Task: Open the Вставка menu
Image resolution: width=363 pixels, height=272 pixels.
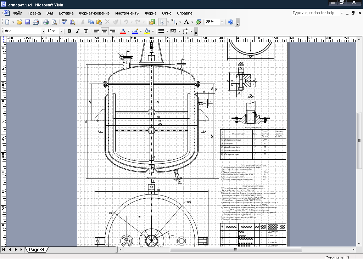Action: [x=66, y=13]
